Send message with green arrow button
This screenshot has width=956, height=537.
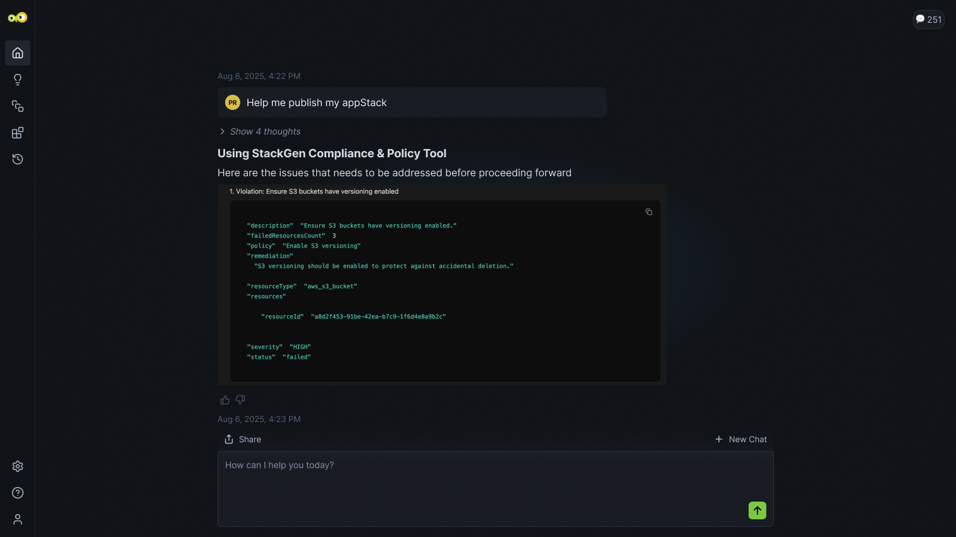click(757, 510)
